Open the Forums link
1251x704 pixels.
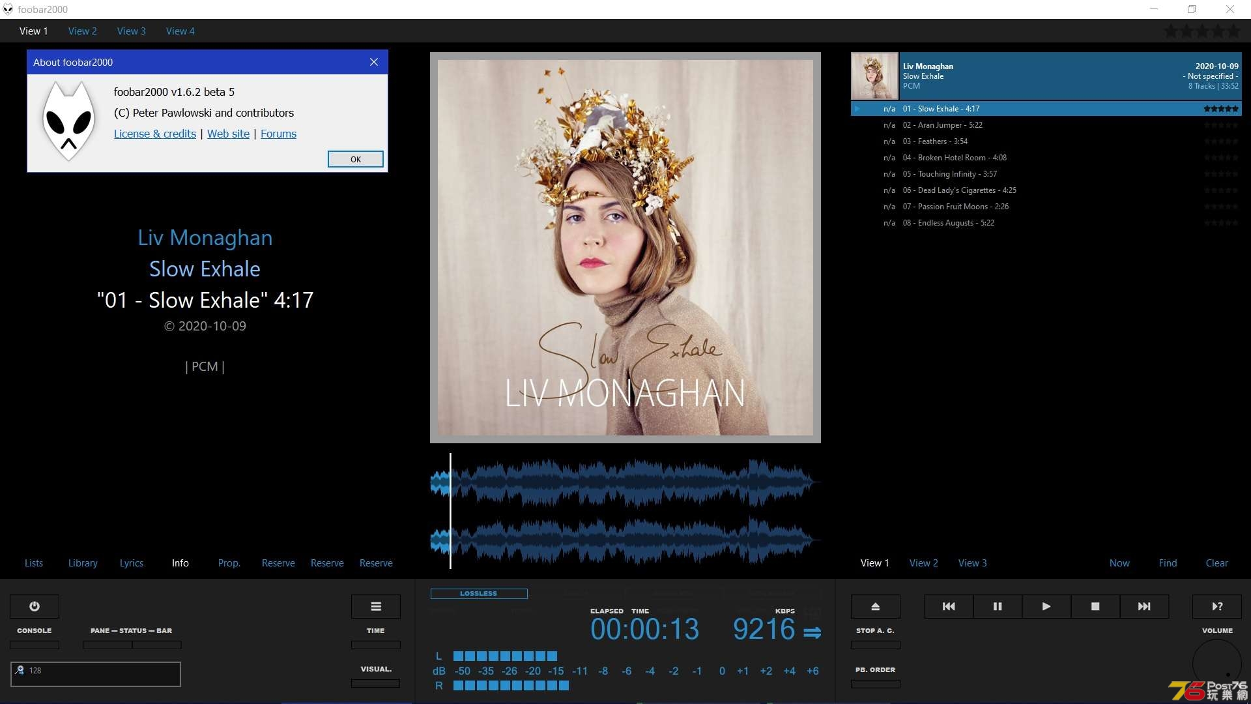tap(278, 134)
